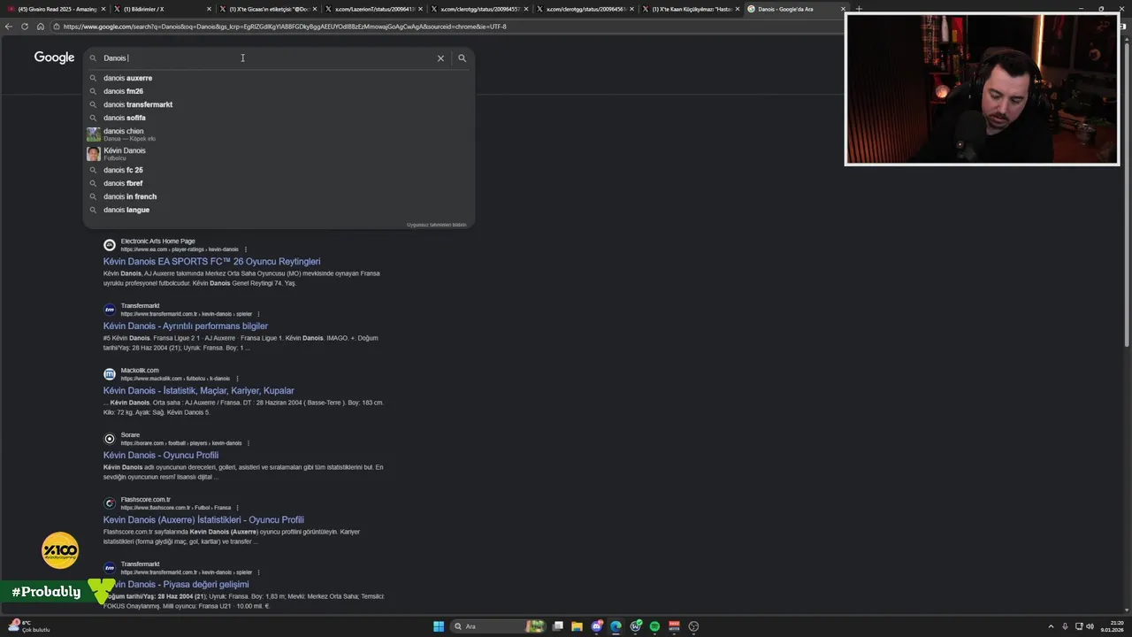Select suggestion danois langue

[x=279, y=210]
